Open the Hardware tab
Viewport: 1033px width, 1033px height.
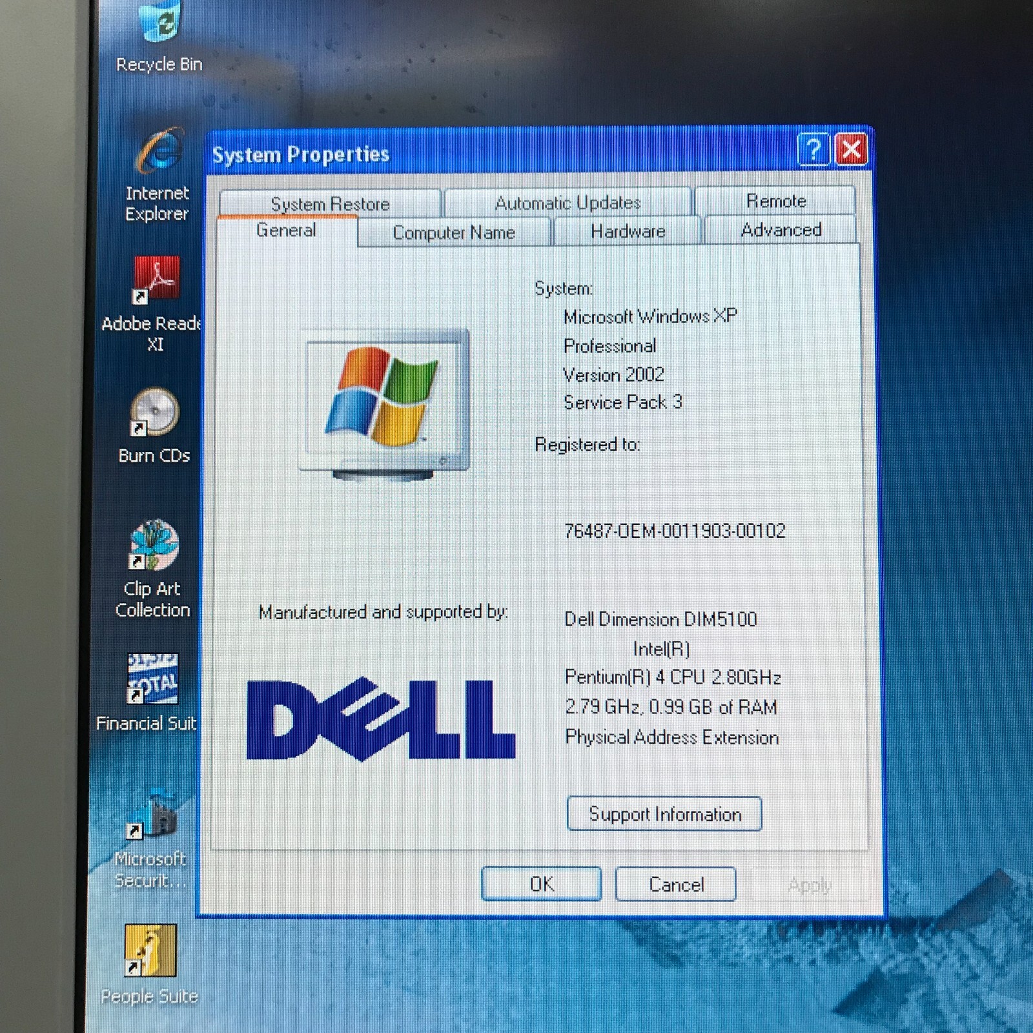click(628, 230)
